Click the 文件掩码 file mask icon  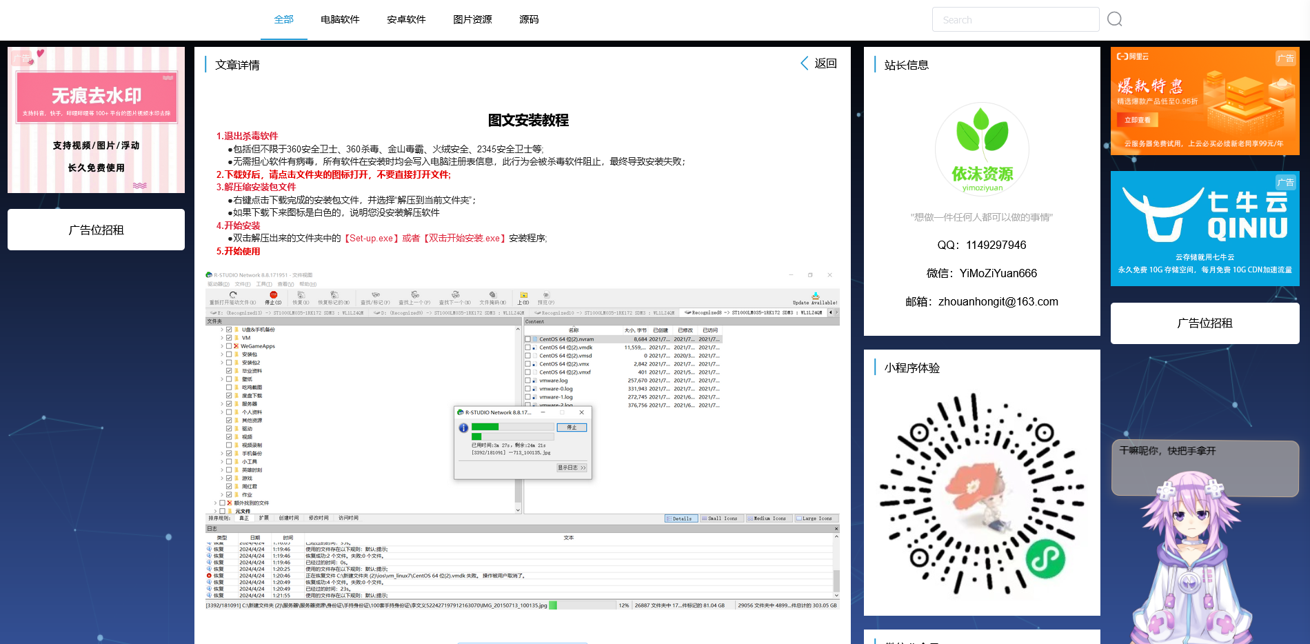(492, 295)
